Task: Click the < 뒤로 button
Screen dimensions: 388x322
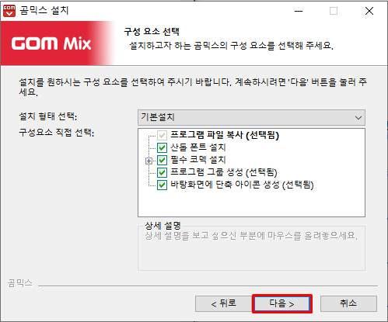Action: (223, 303)
